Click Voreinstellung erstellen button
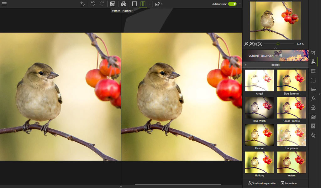The height and width of the screenshot is (188, 321). [262, 183]
